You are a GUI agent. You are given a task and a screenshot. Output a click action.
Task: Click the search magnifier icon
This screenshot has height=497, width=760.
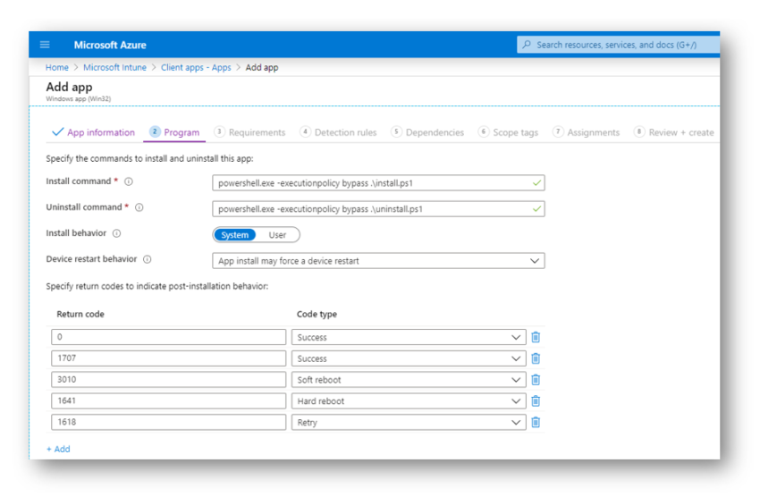tap(527, 45)
